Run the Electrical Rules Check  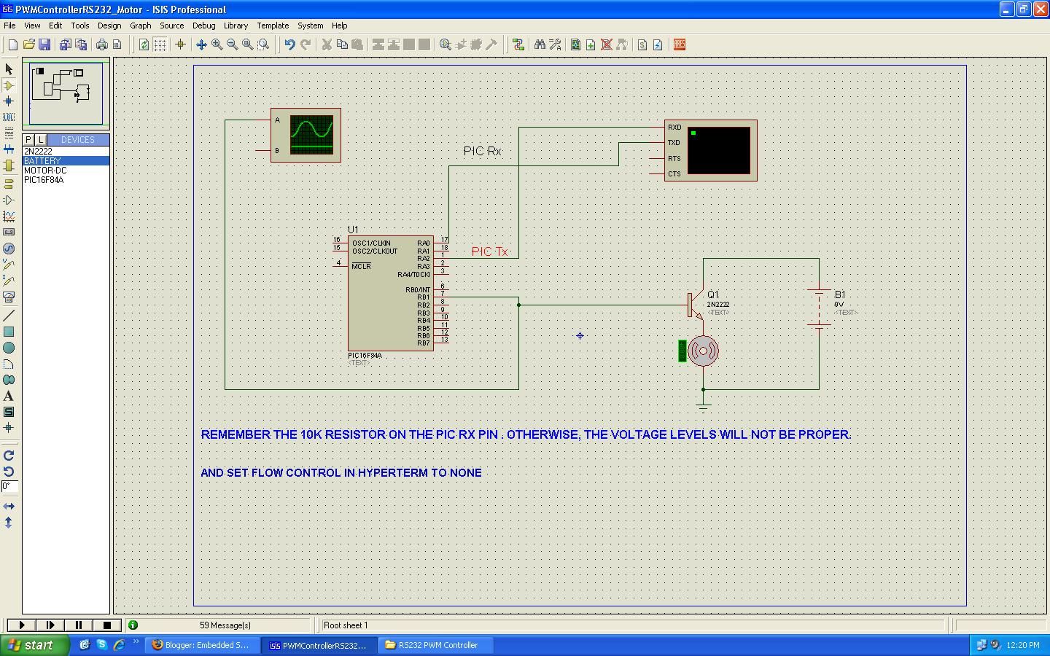tap(657, 44)
